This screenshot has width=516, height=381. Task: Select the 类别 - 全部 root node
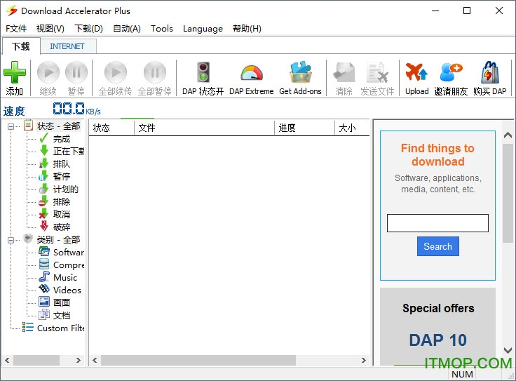tap(58, 239)
